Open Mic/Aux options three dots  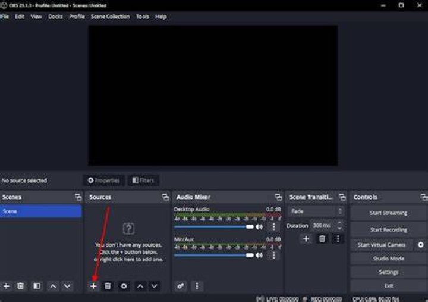point(274,255)
